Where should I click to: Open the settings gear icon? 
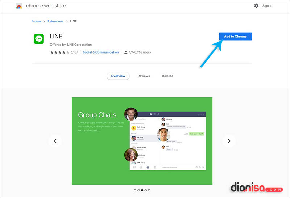click(x=256, y=6)
